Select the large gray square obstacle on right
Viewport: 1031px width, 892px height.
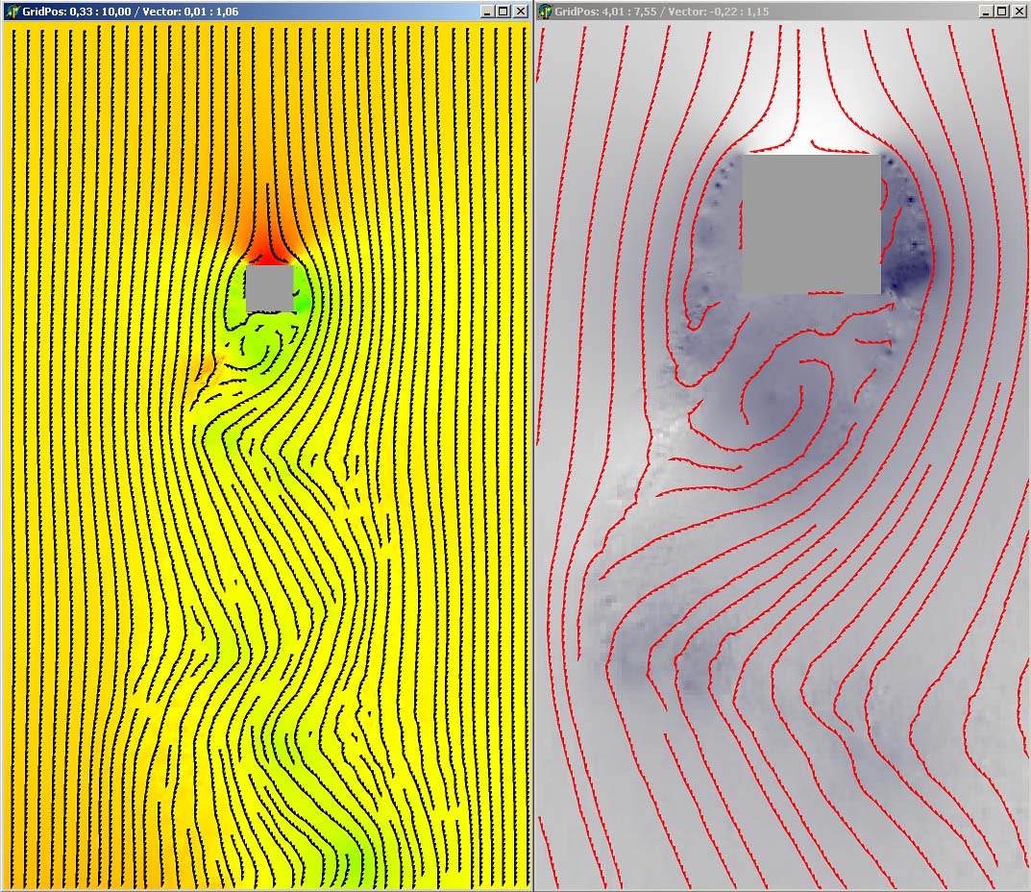(811, 223)
